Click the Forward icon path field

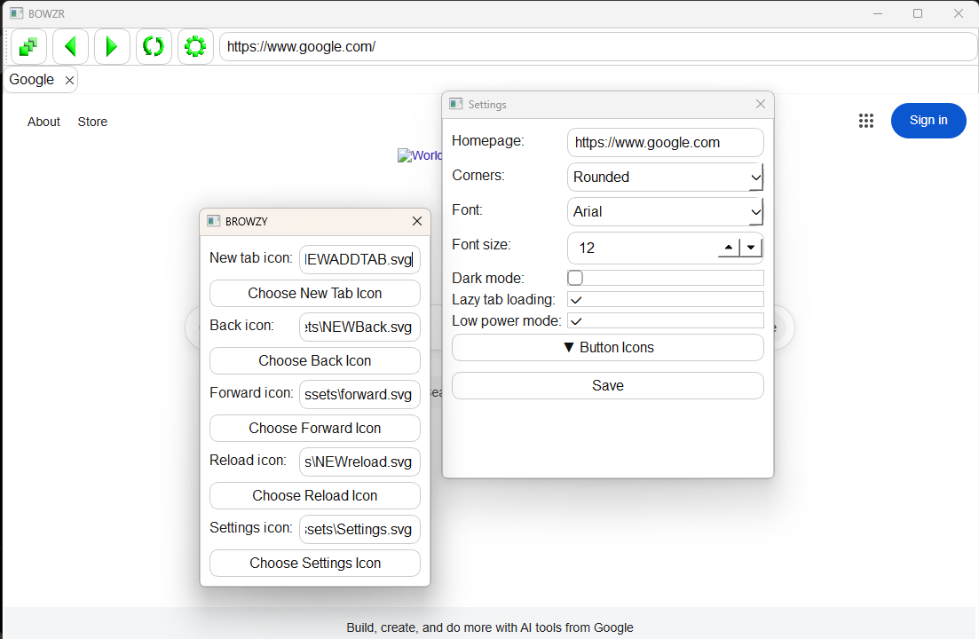(359, 394)
